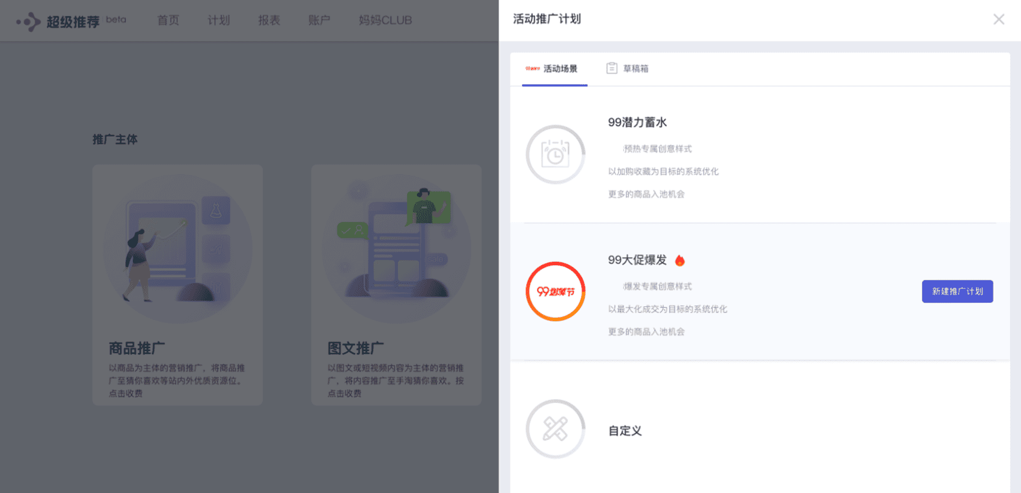Switch to the 活动场景 tab
This screenshot has width=1021, height=493.
[x=554, y=69]
